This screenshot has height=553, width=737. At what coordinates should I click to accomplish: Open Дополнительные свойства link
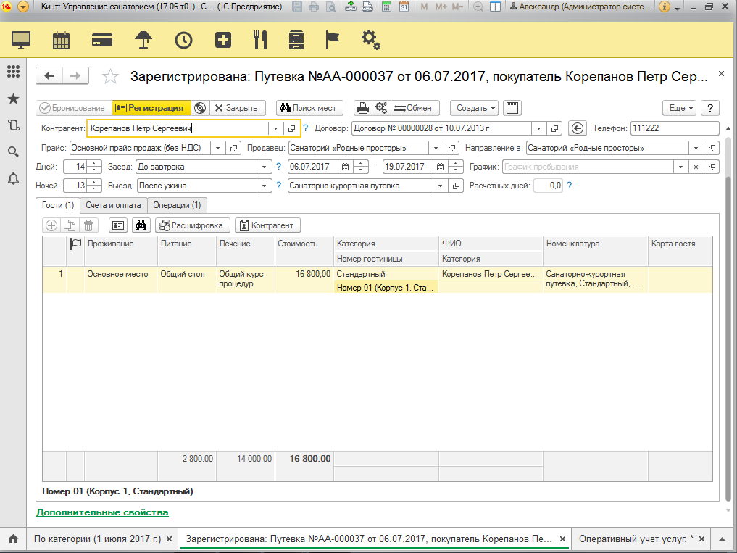point(102,512)
